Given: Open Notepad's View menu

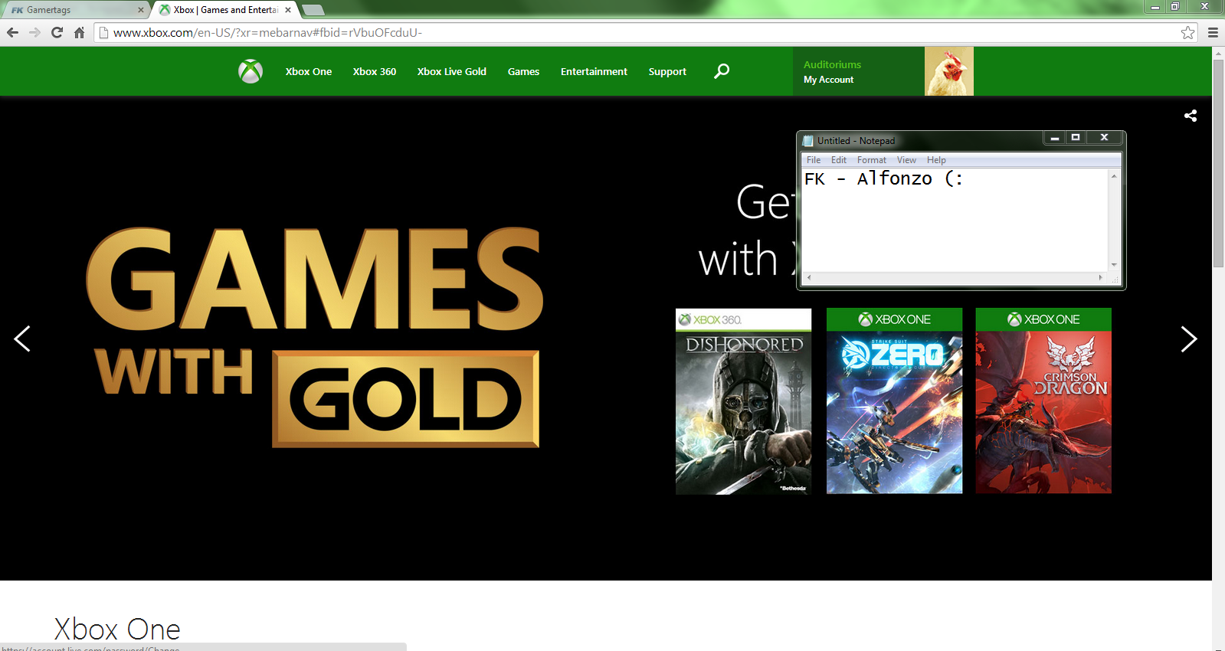Looking at the screenshot, I should click(x=906, y=160).
